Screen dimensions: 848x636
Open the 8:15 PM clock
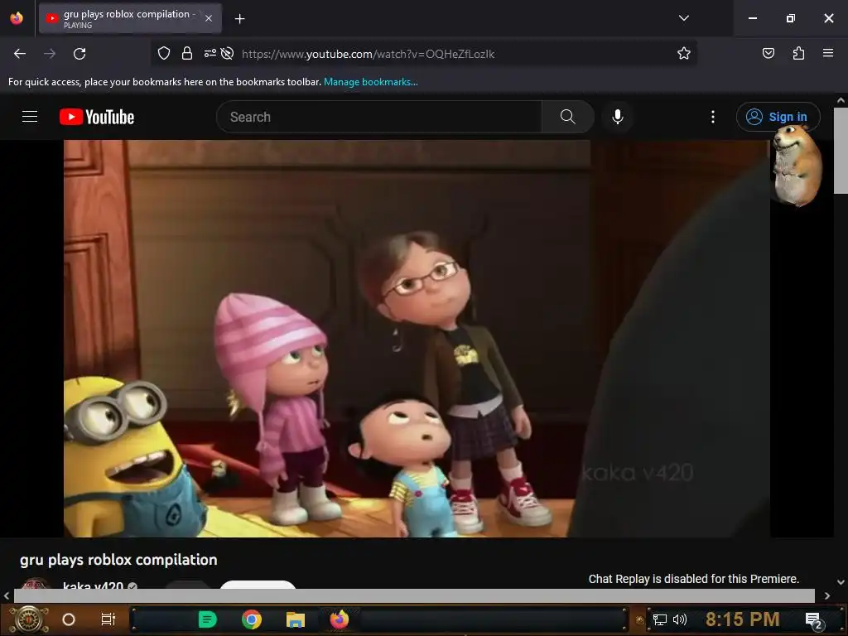point(743,619)
